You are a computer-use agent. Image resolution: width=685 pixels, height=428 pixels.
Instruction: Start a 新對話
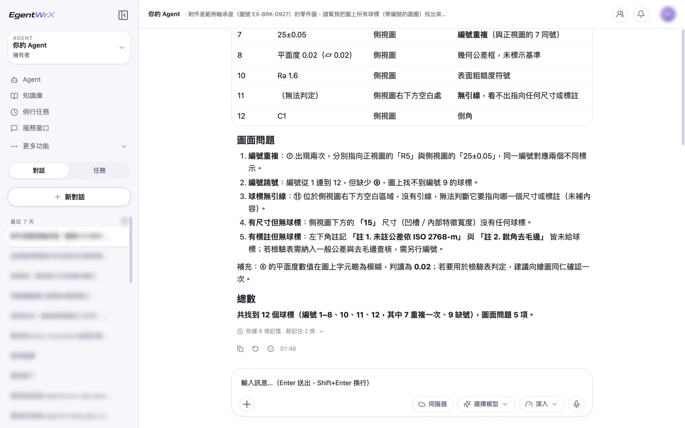tap(69, 197)
